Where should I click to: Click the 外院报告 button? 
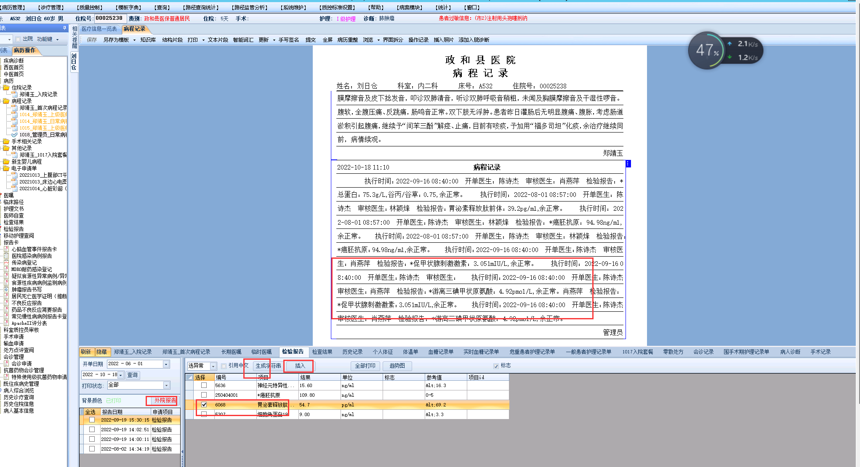click(164, 401)
